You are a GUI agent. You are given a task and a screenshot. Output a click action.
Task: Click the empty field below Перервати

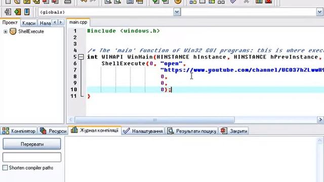tap(32, 157)
